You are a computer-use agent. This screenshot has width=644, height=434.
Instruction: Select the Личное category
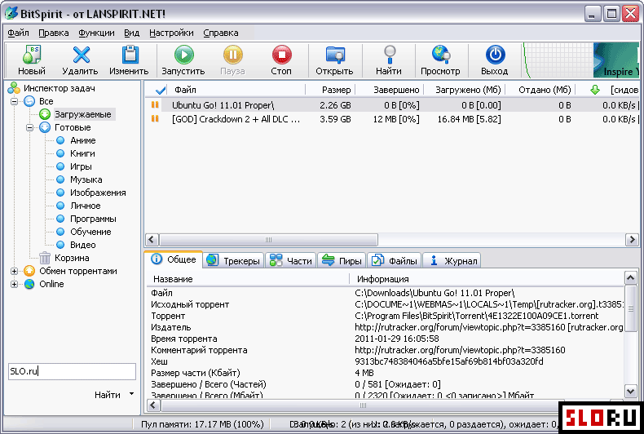85,206
